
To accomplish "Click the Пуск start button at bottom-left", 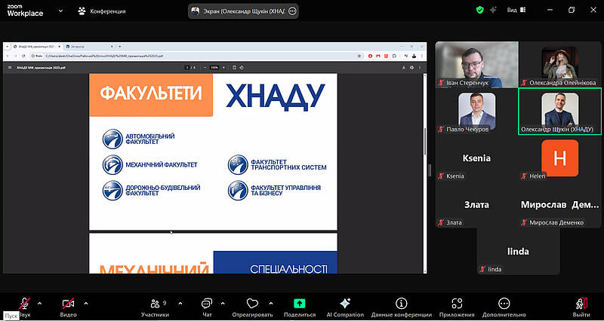I will (10, 316).
